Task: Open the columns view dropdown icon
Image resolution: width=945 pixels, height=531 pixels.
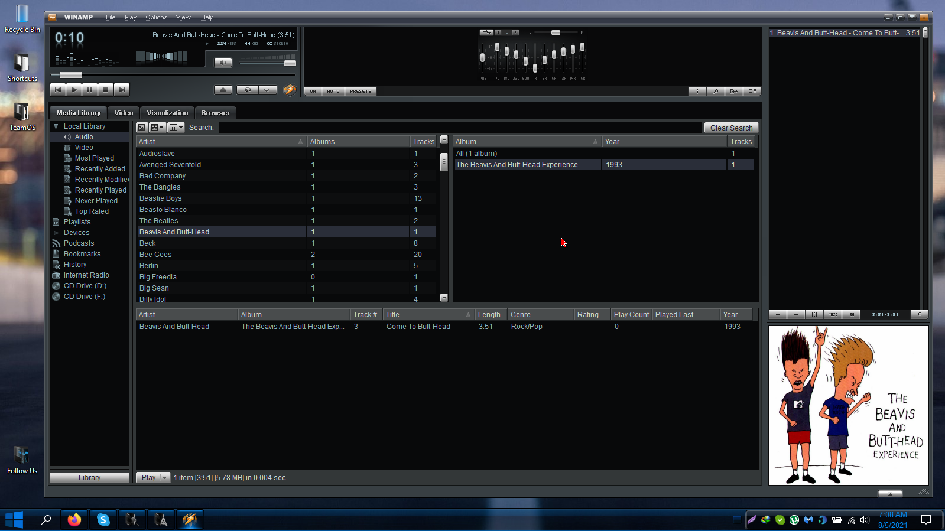Action: point(176,128)
